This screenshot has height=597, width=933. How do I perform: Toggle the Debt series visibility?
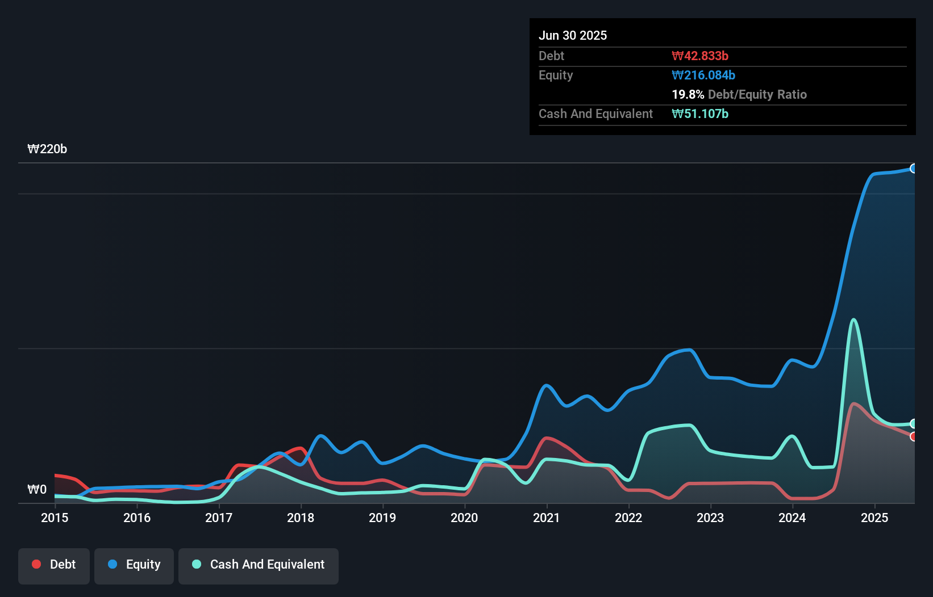(x=54, y=565)
